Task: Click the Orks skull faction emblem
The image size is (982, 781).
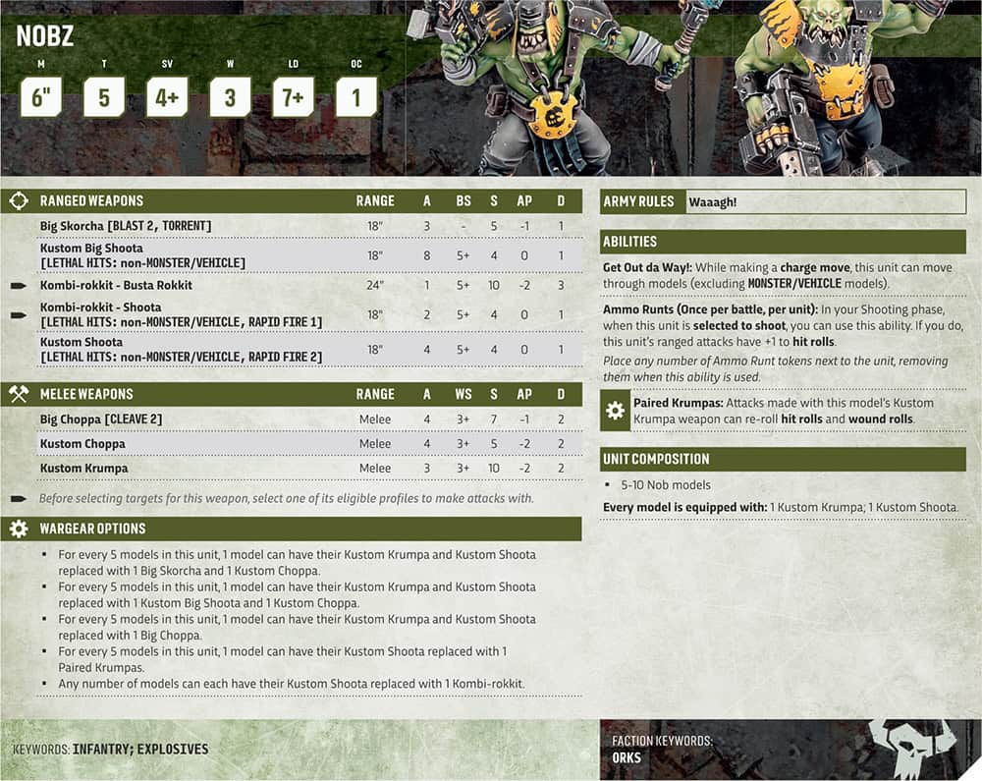Action: click(912, 749)
